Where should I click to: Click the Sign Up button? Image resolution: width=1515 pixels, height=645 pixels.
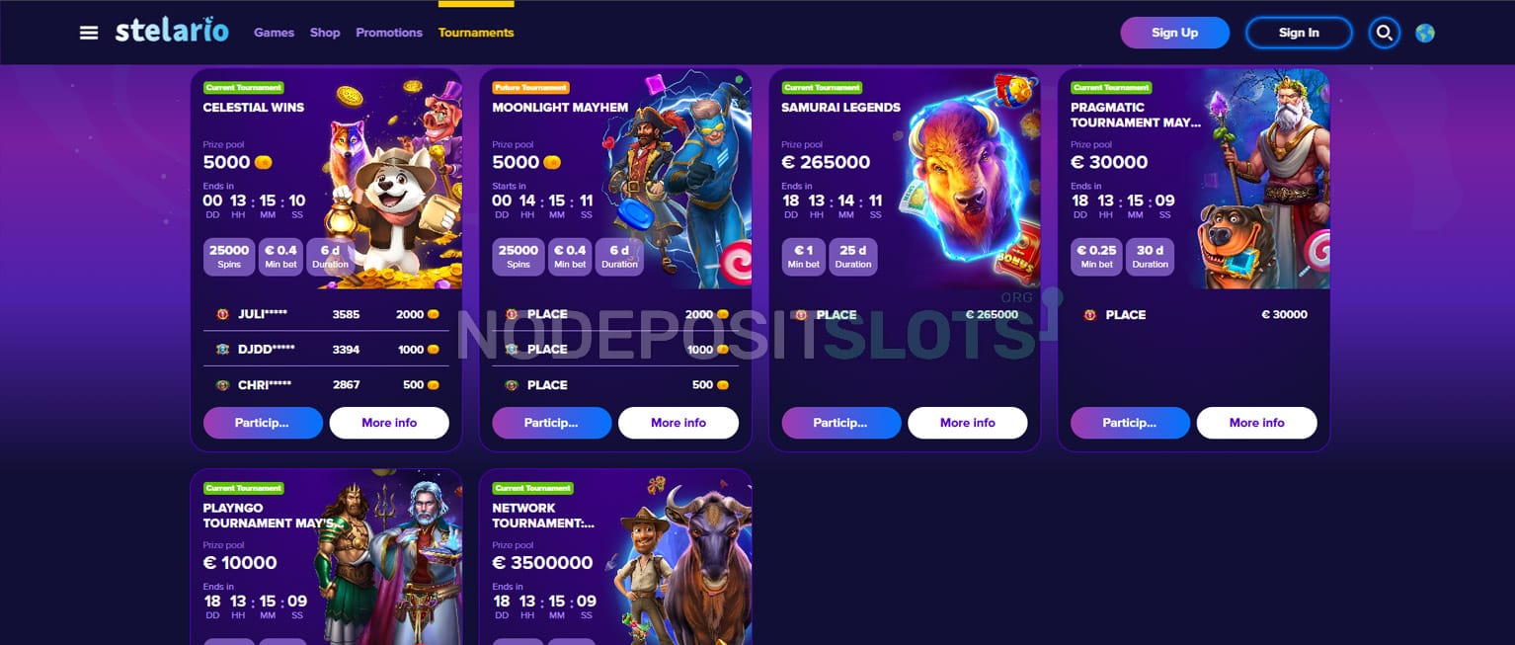tap(1174, 33)
